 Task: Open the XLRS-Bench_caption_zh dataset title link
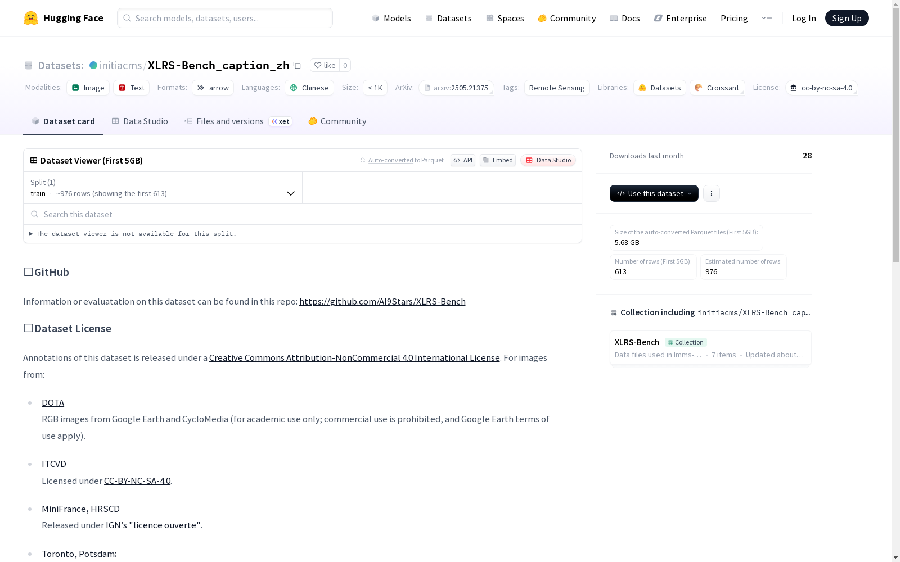(219, 65)
